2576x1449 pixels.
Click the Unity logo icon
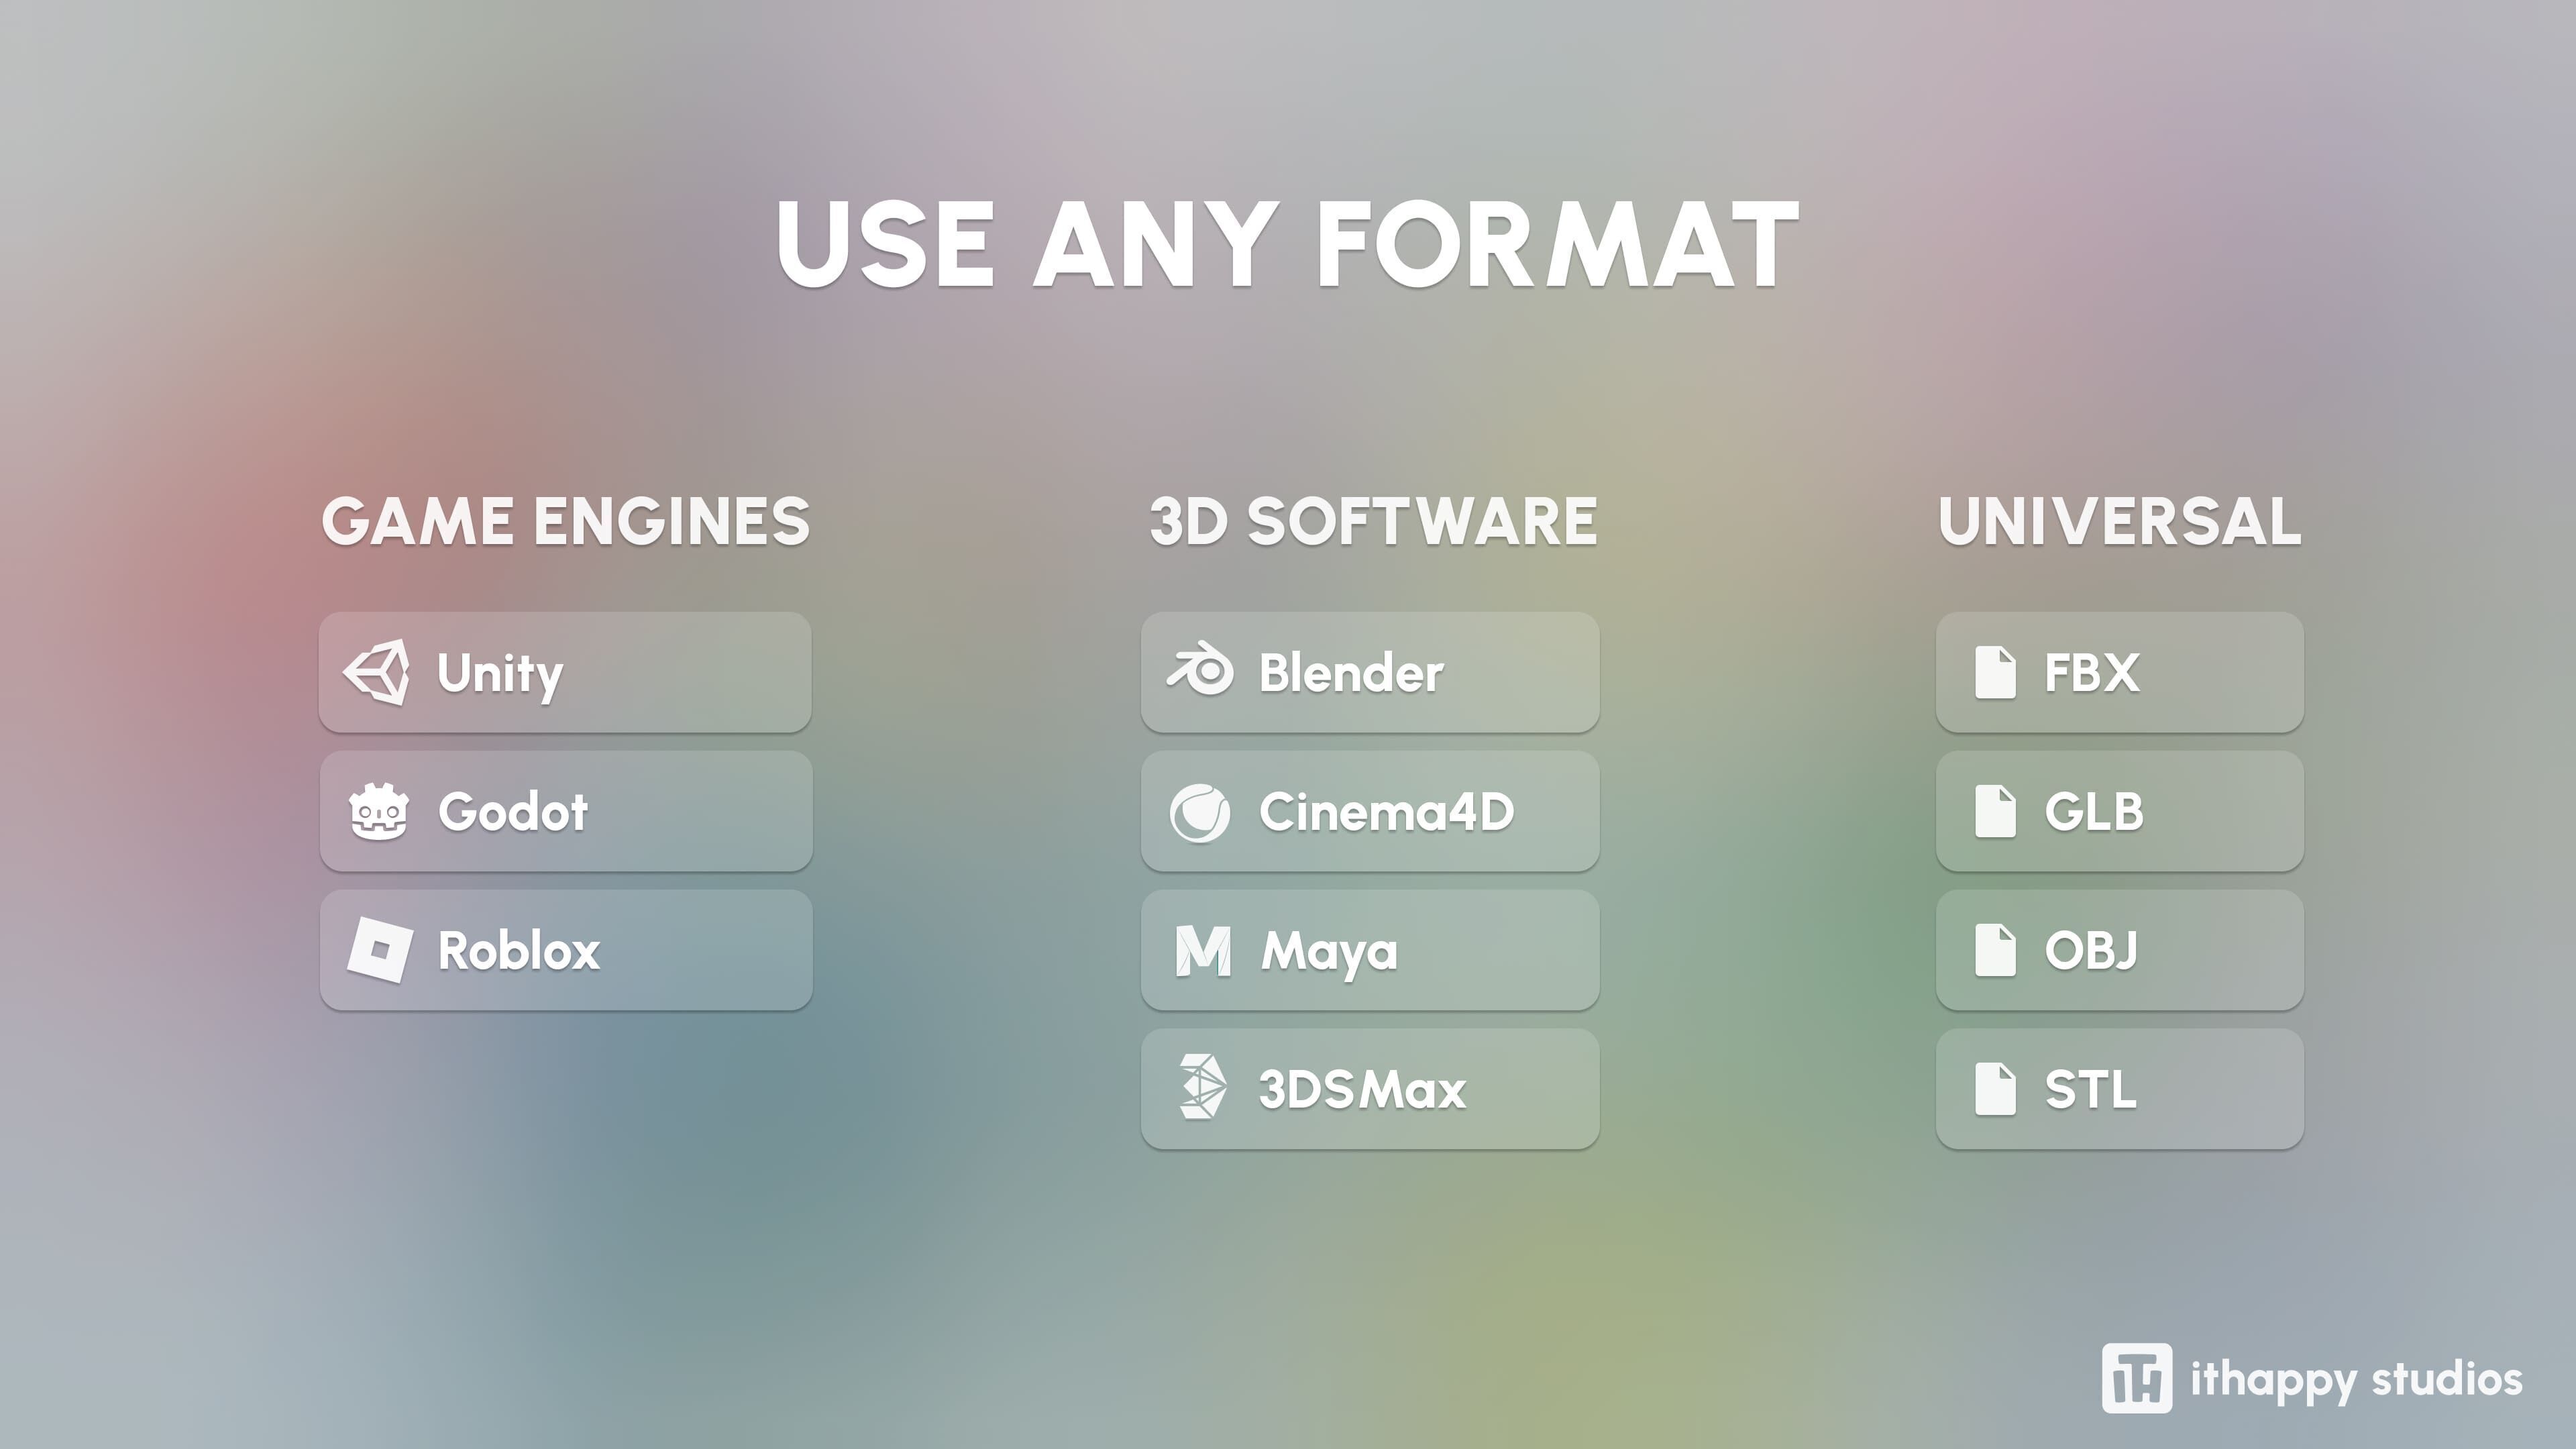(377, 672)
